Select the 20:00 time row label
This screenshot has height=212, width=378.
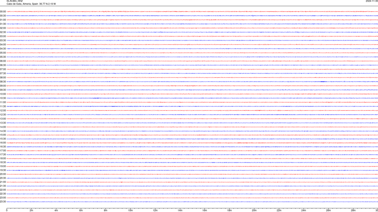(x=3, y=174)
